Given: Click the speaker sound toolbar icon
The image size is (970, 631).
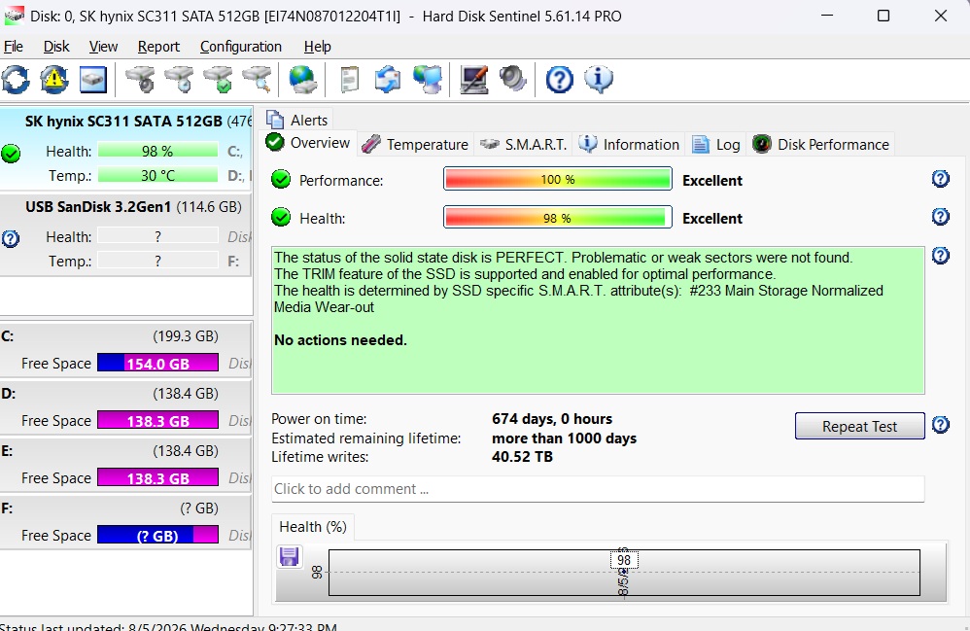Looking at the screenshot, I should pos(513,79).
